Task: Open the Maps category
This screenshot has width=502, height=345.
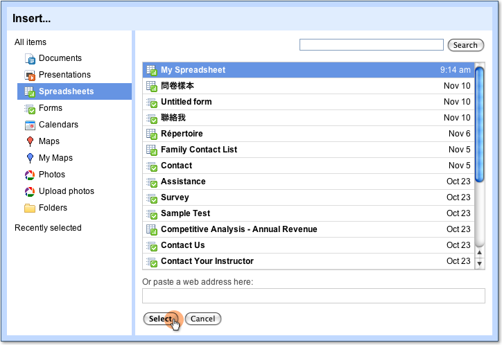Action: (49, 141)
